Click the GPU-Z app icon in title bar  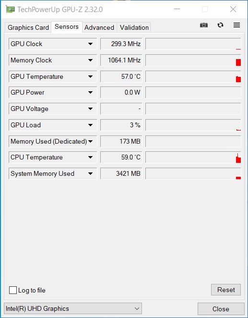pos(10,9)
